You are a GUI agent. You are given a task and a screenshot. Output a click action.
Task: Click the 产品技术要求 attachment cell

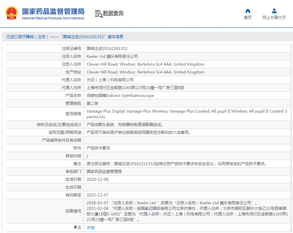(x=98, y=148)
